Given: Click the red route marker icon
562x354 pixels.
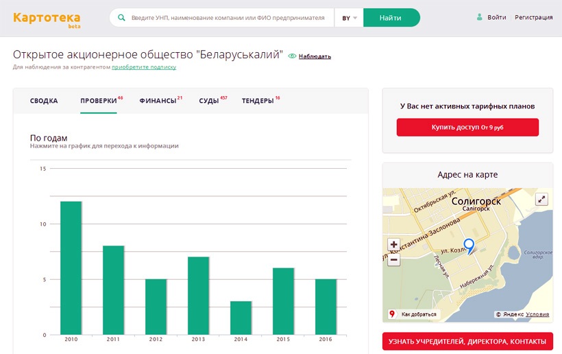Looking at the screenshot, I should click(x=392, y=314).
